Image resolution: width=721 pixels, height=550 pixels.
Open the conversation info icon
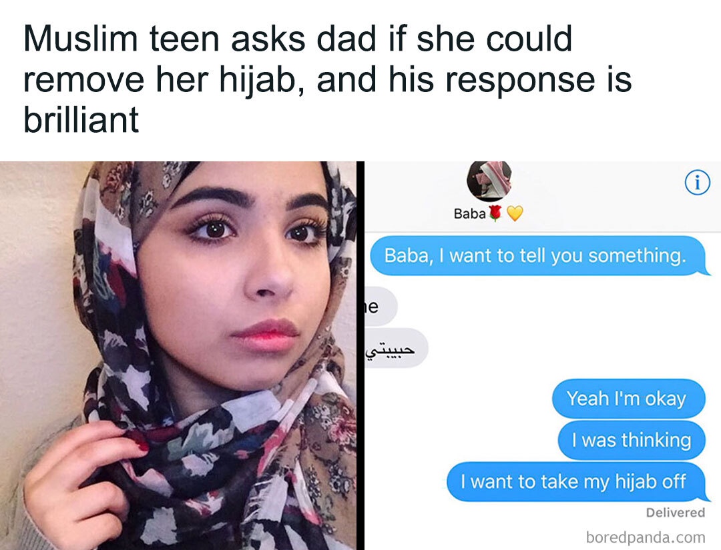click(x=698, y=183)
